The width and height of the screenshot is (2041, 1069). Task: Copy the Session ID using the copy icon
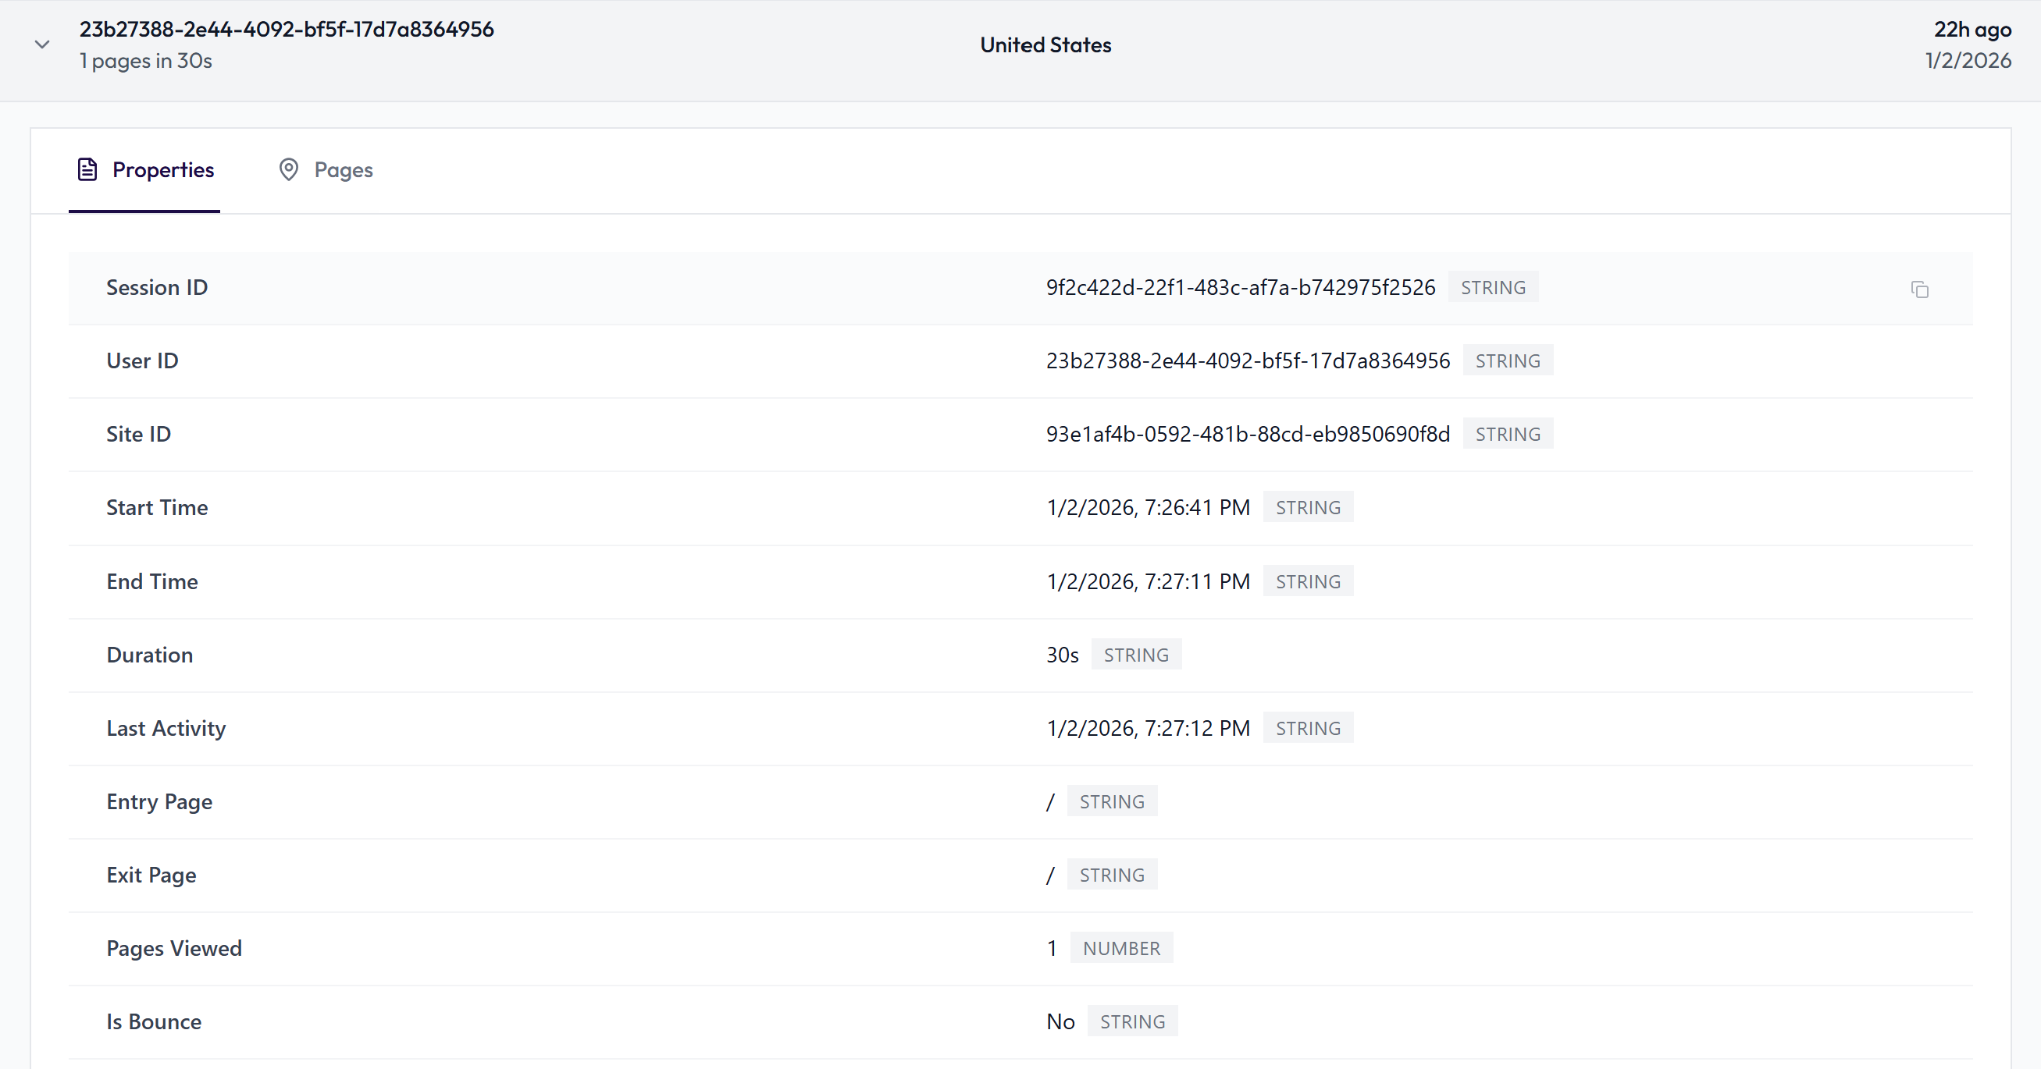1921,289
